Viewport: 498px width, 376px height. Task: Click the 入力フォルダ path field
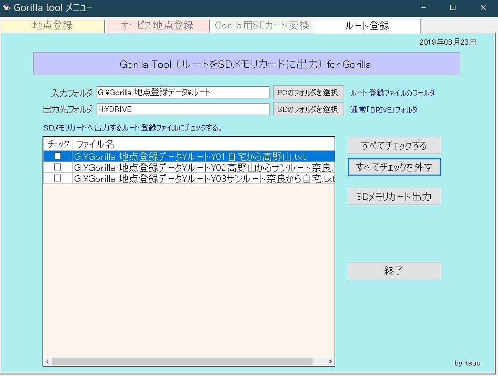pyautogui.click(x=182, y=93)
